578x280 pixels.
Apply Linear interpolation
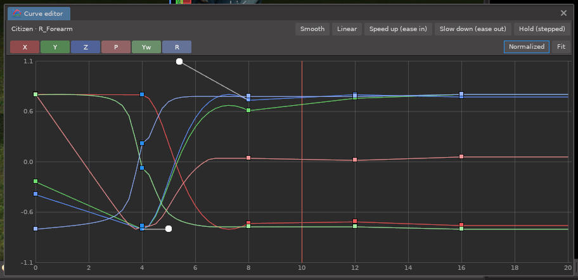click(347, 29)
